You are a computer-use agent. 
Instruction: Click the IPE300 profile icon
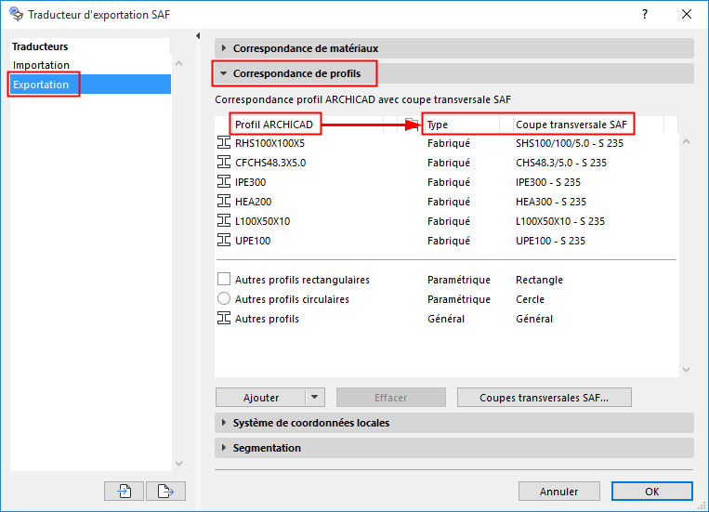(223, 182)
